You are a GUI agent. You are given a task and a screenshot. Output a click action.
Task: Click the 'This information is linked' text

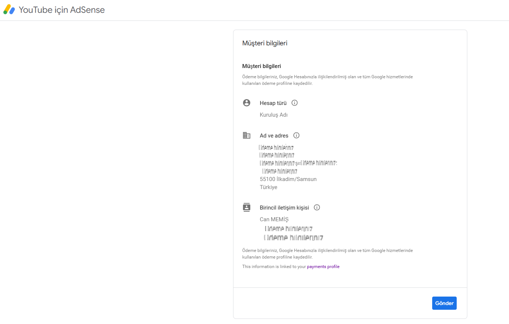click(x=274, y=267)
